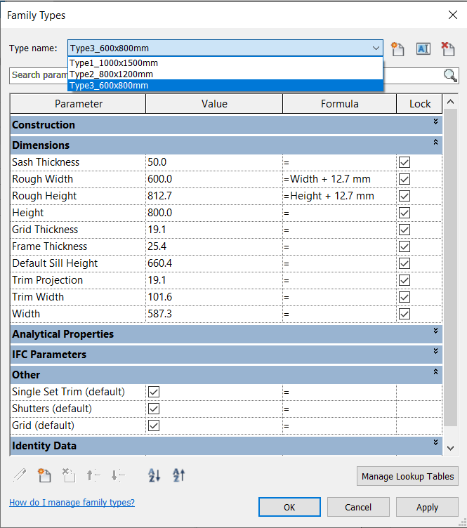Image resolution: width=467 pixels, height=528 pixels.
Task: Sort parameters in descending order
Action: [x=179, y=475]
